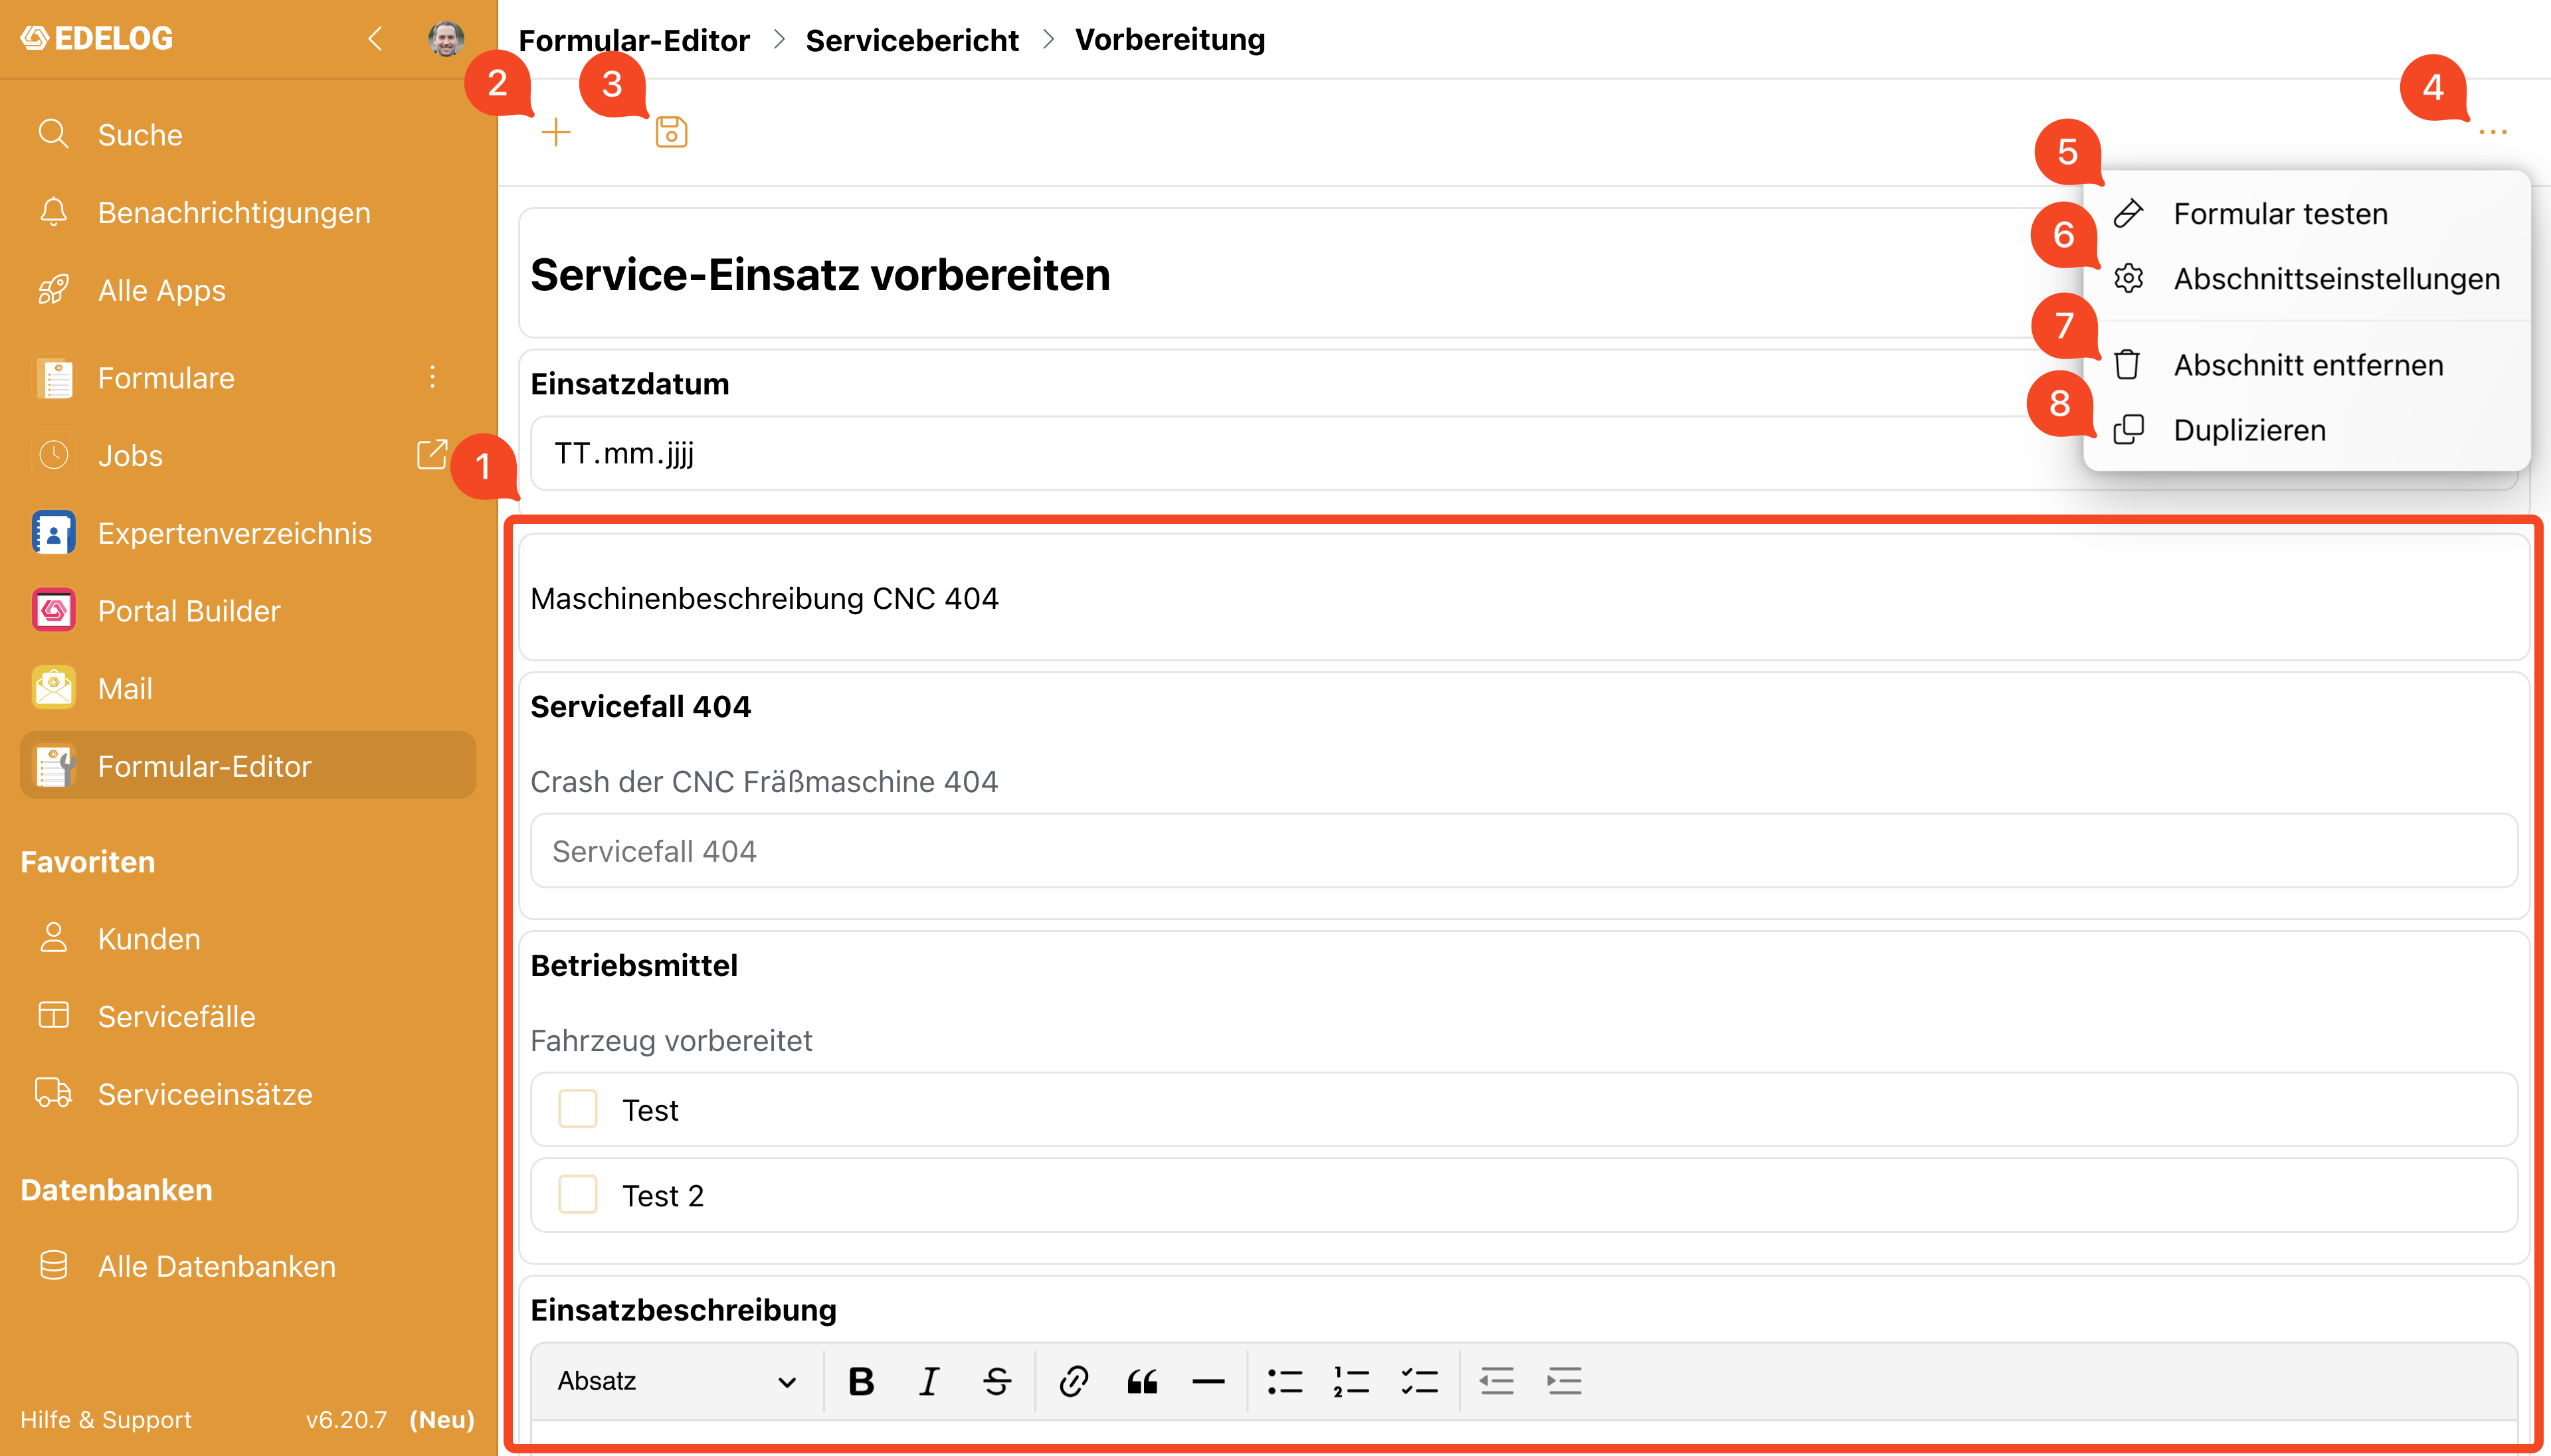Viewport: 2551px width, 1456px height.
Task: Open Servicefälle favorite
Action: pos(248,1016)
